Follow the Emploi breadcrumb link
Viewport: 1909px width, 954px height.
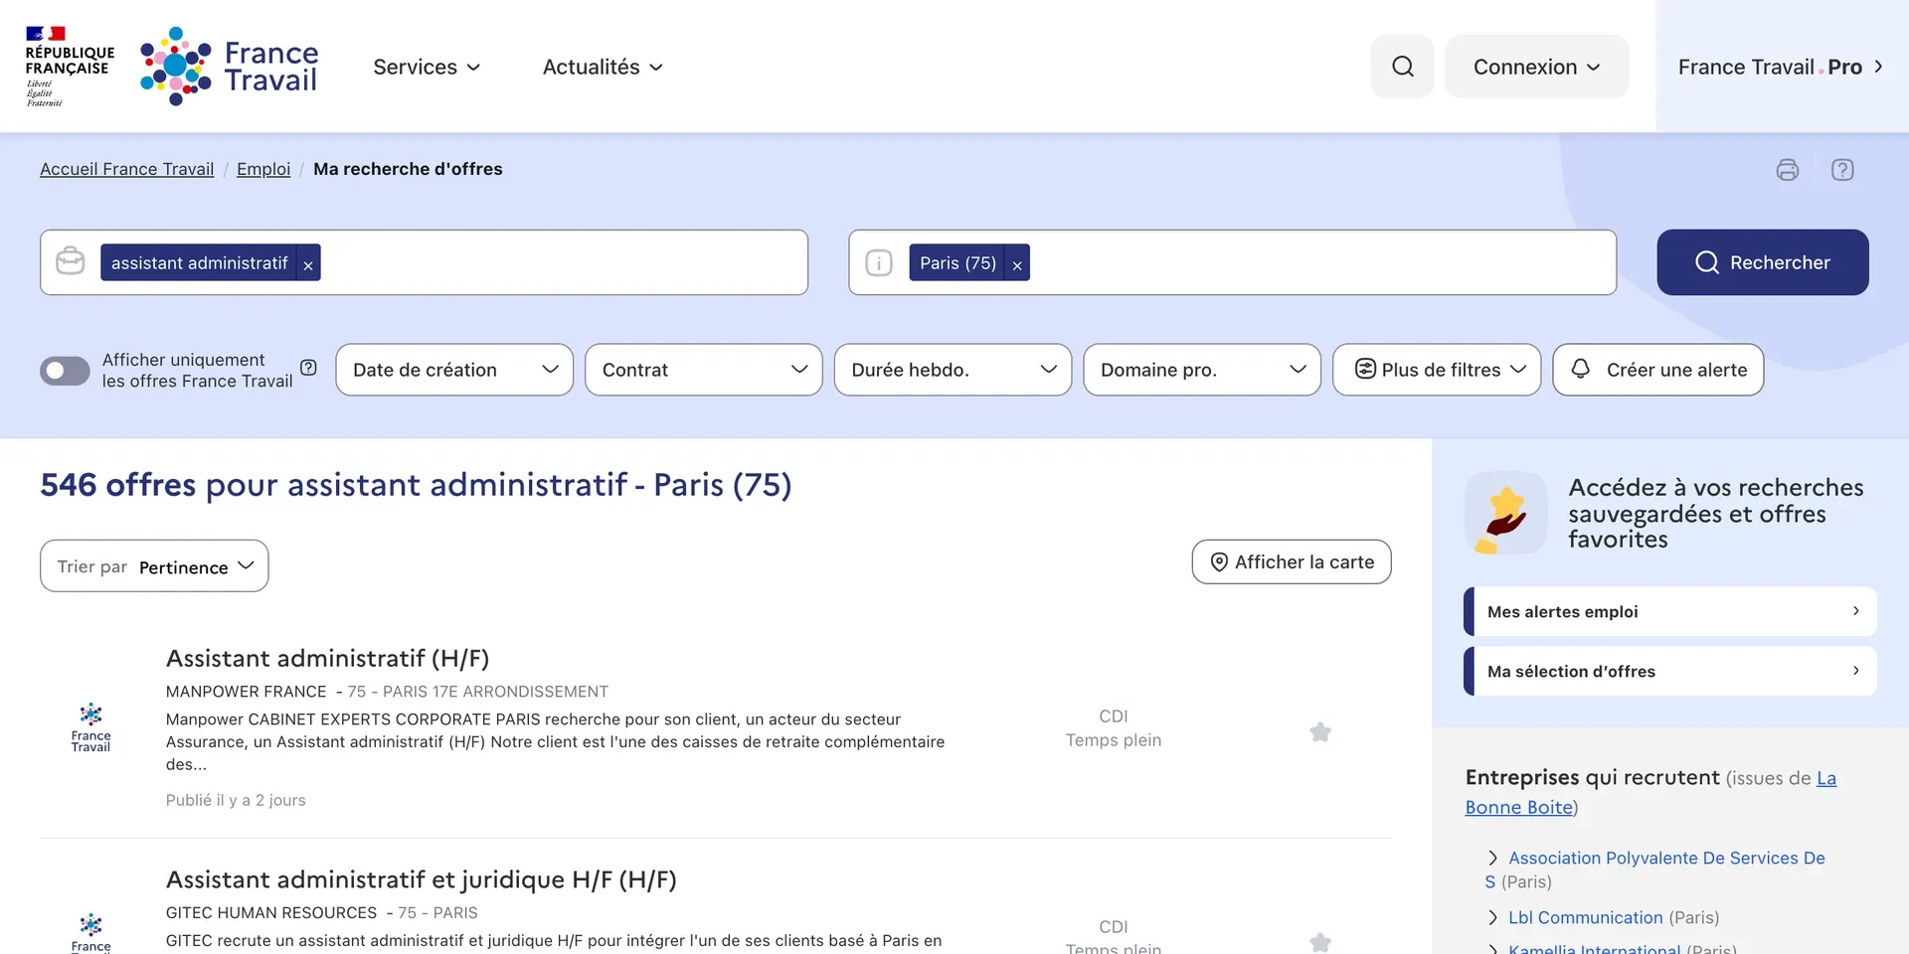tap(263, 169)
